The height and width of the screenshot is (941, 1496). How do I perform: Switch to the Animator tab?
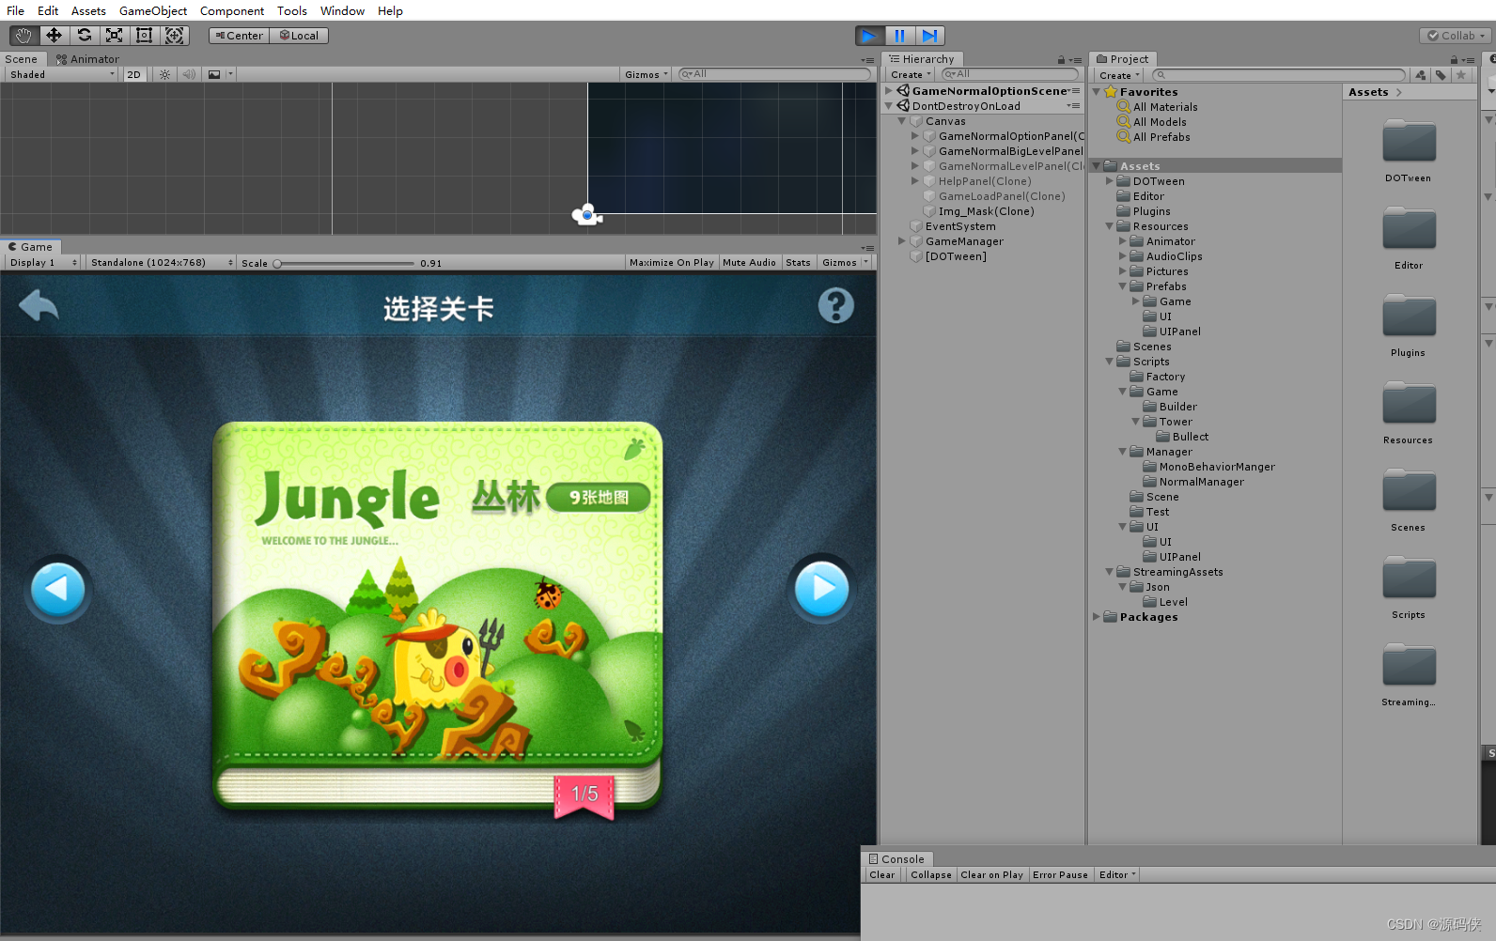pos(87,59)
